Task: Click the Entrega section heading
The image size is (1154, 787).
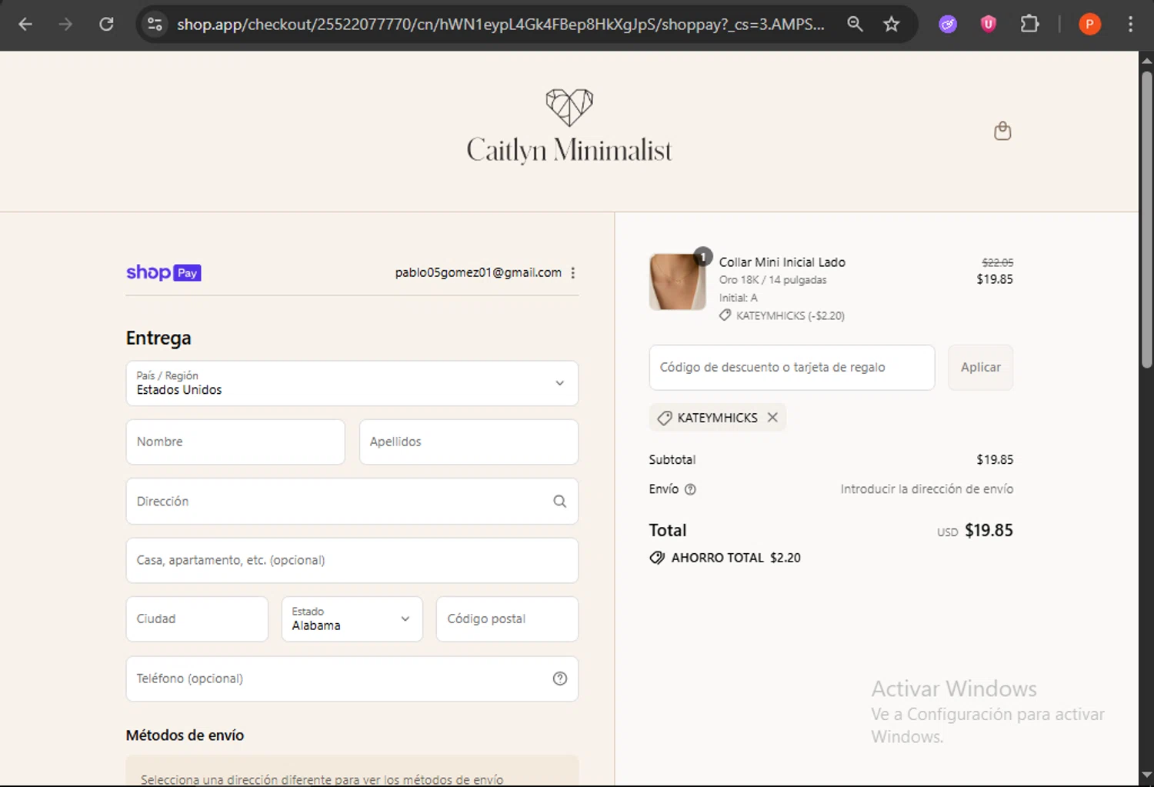Action: point(158,338)
